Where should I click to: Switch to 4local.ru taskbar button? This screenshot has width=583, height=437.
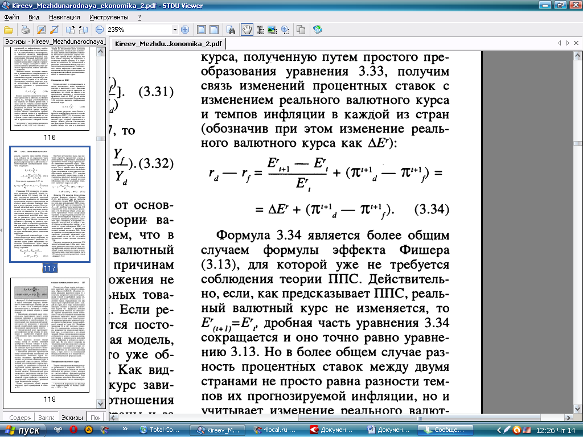click(276, 430)
